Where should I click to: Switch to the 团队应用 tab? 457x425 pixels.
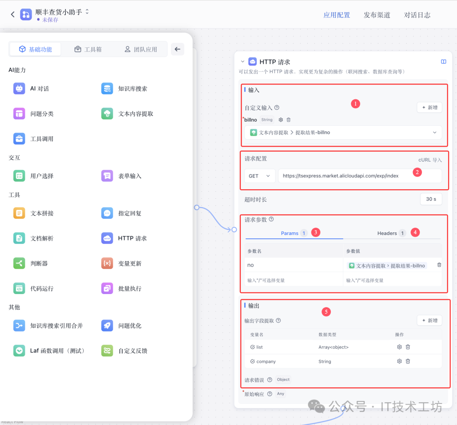click(x=141, y=49)
